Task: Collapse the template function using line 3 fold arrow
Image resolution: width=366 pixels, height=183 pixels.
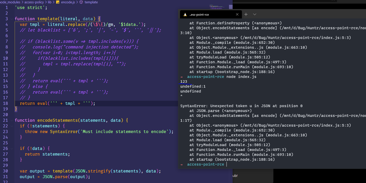Action: [11, 18]
